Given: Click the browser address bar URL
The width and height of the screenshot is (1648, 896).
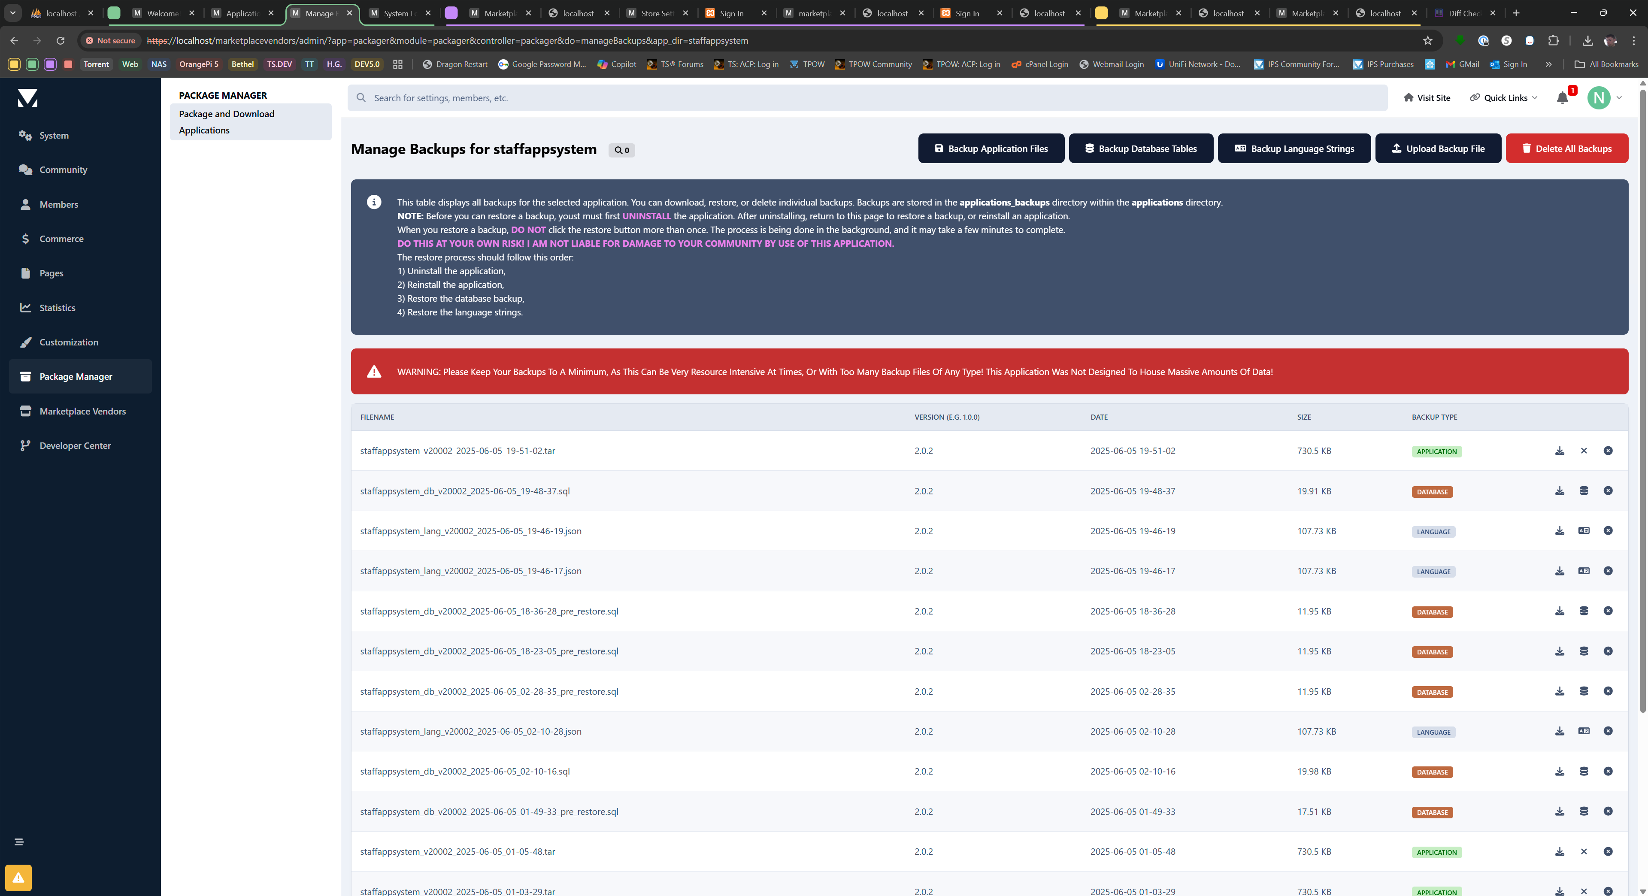Looking at the screenshot, I should pos(447,40).
